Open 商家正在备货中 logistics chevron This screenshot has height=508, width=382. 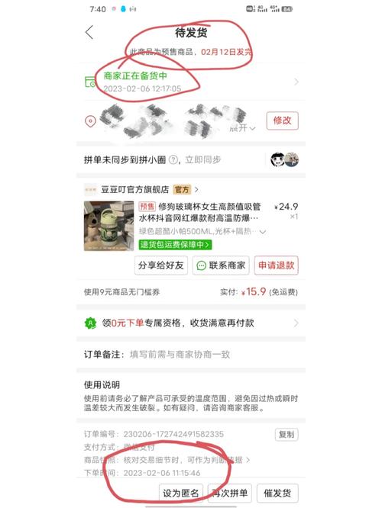pos(296,82)
